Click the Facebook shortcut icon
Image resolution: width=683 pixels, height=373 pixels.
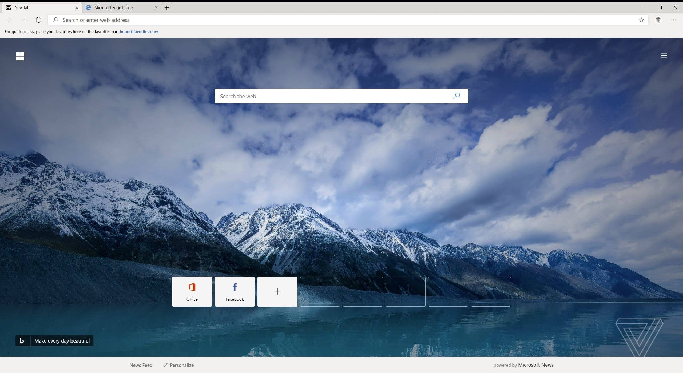coord(235,291)
